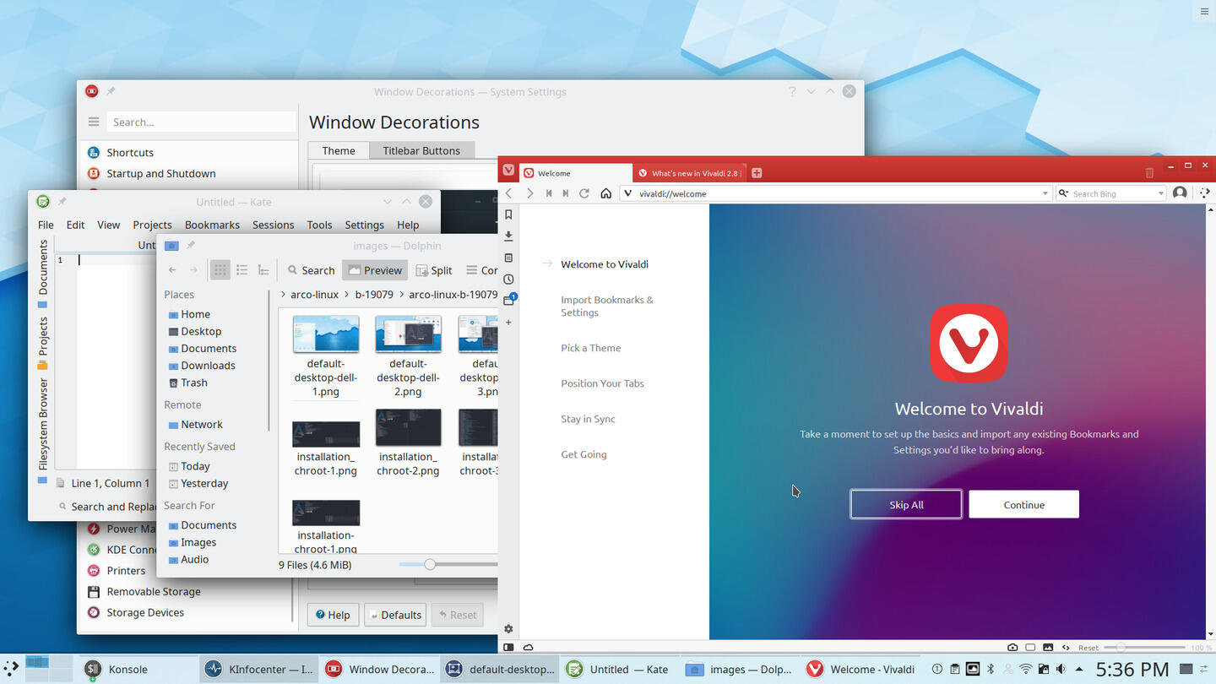Screen dimensions: 1216x684
Task: Switch Dolphin to compact view mode
Action: tap(242, 270)
